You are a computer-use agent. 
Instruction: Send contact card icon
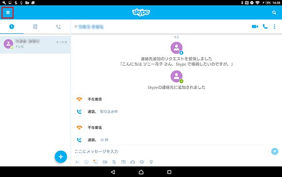(x=105, y=162)
